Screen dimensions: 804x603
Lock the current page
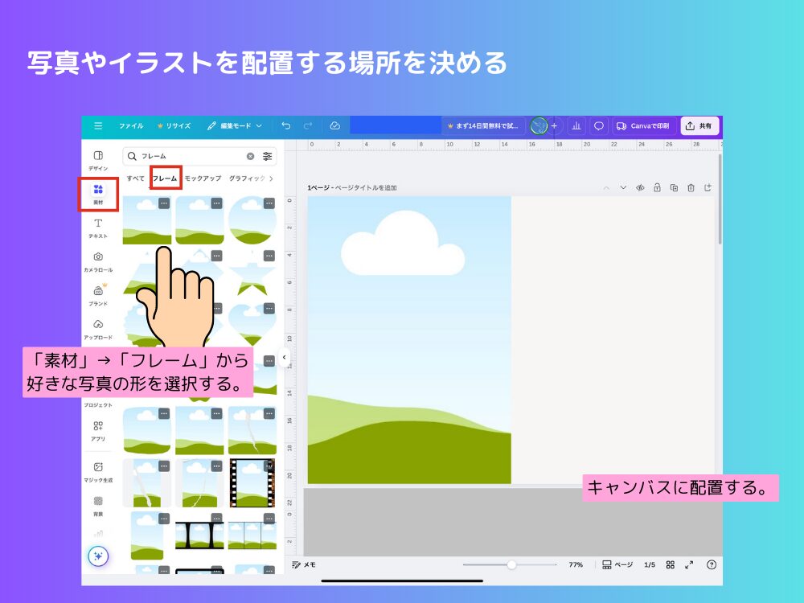658,187
